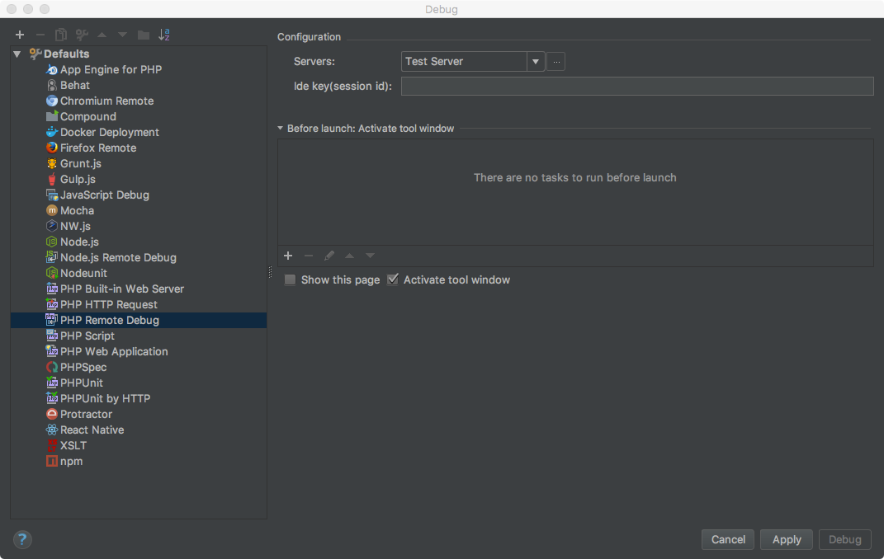Click the React Native atom icon
This screenshot has width=884, height=559.
pos(52,430)
